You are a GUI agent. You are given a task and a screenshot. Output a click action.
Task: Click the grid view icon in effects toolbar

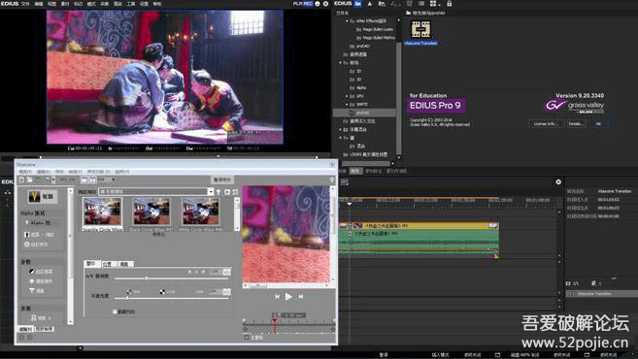(x=433, y=4)
